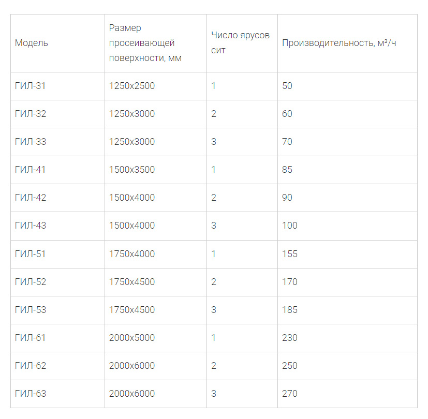Click the 270 productivity value cell

[290, 394]
